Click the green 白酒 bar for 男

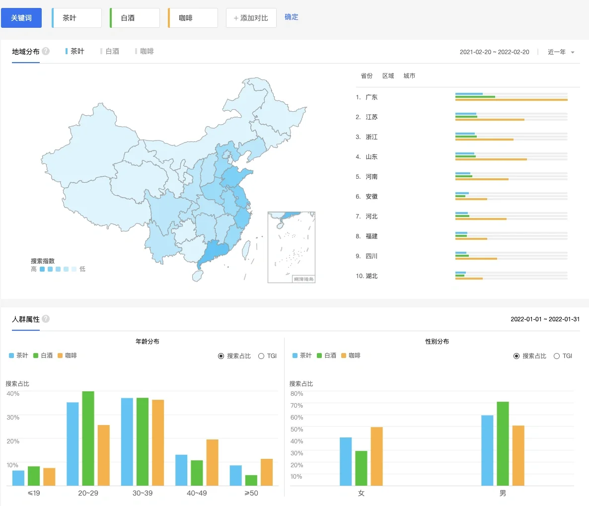pyautogui.click(x=503, y=443)
